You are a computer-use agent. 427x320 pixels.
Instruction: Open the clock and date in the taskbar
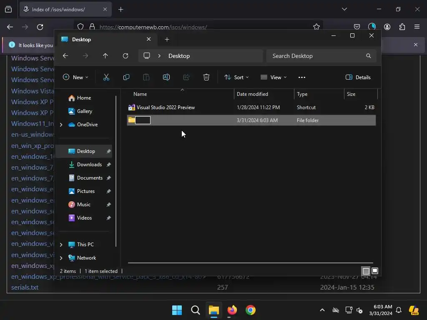(381, 310)
